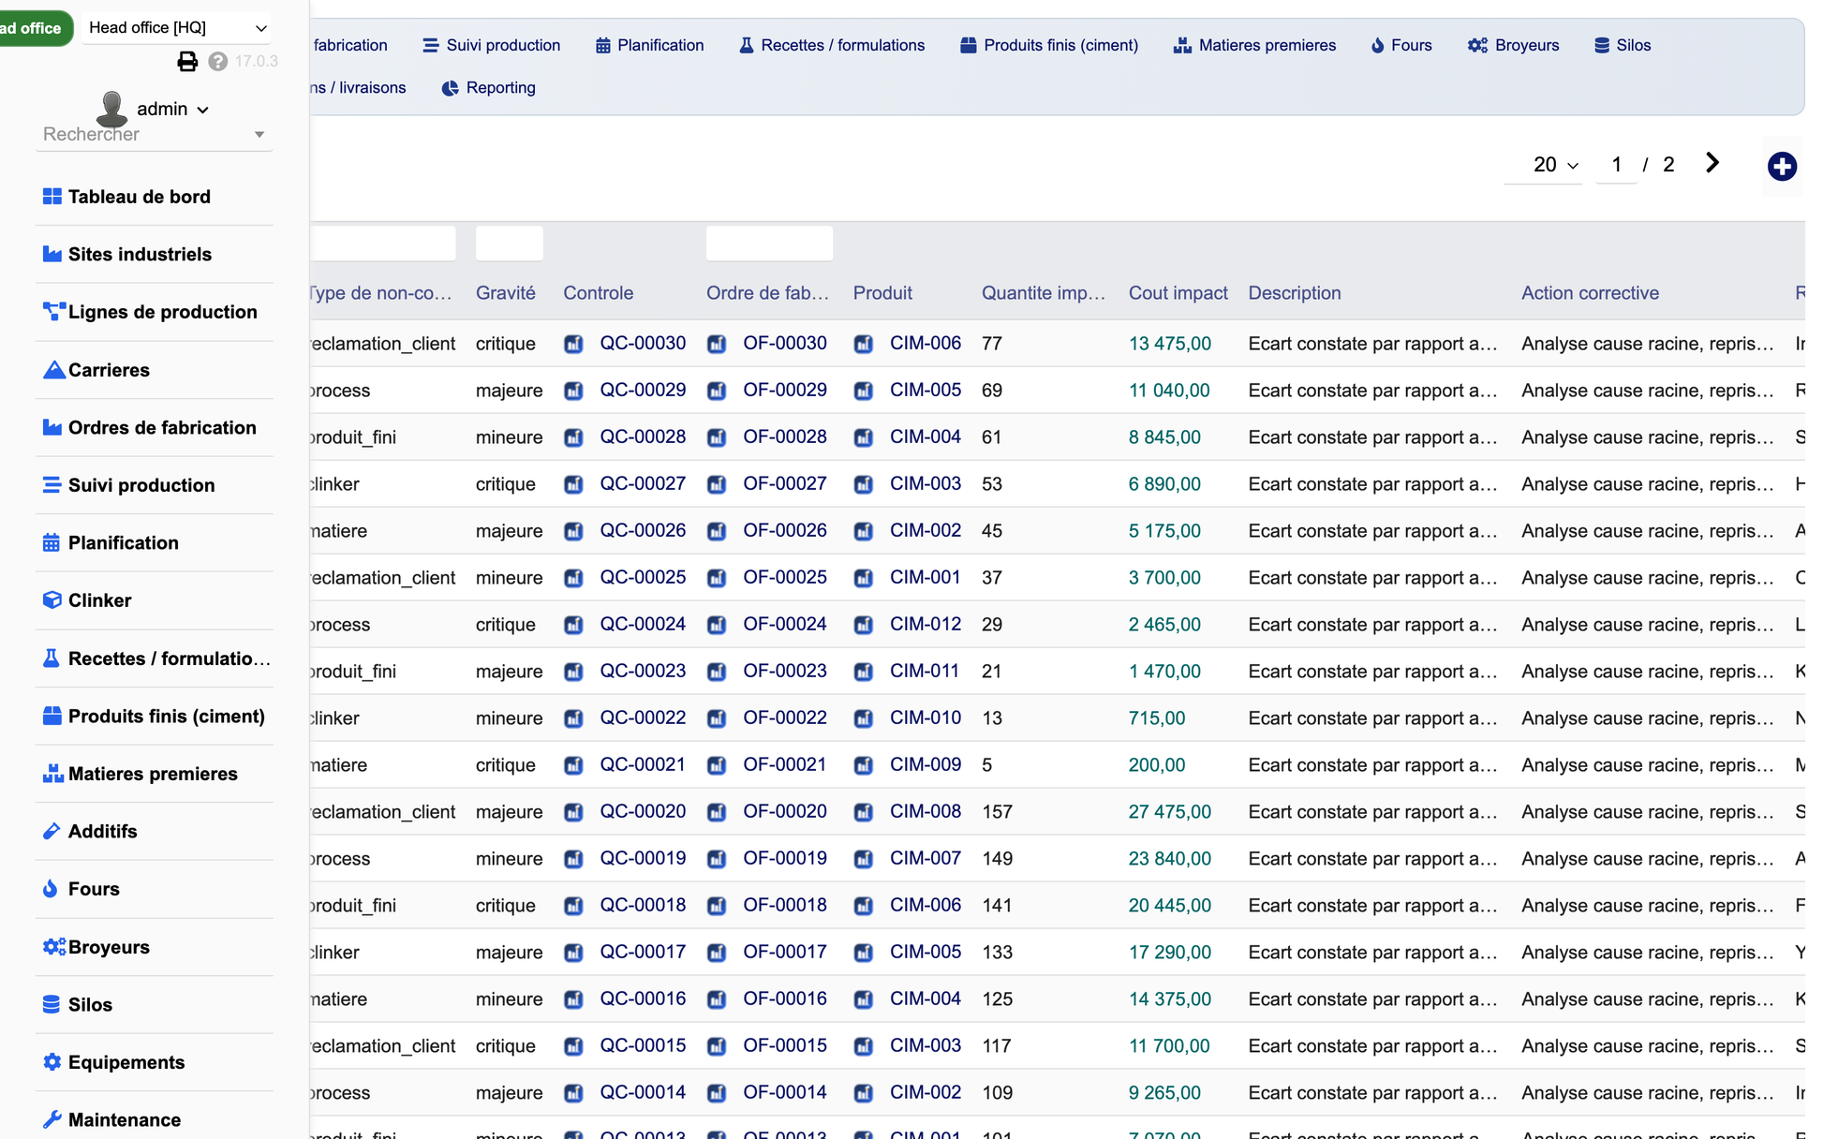Image resolution: width=1823 pixels, height=1139 pixels.
Task: Click the Maintenance wrench icon
Action: click(x=52, y=1119)
